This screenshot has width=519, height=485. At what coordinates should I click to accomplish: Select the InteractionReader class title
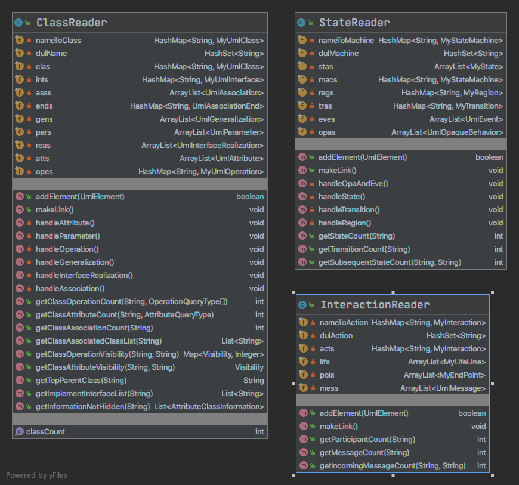375,305
